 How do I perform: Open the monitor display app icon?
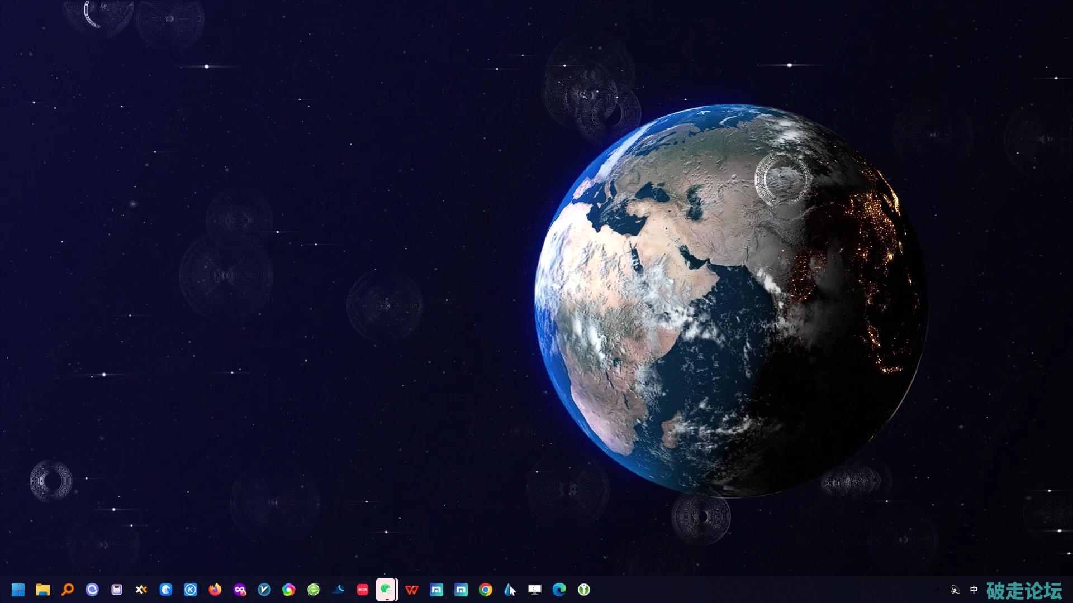[535, 590]
